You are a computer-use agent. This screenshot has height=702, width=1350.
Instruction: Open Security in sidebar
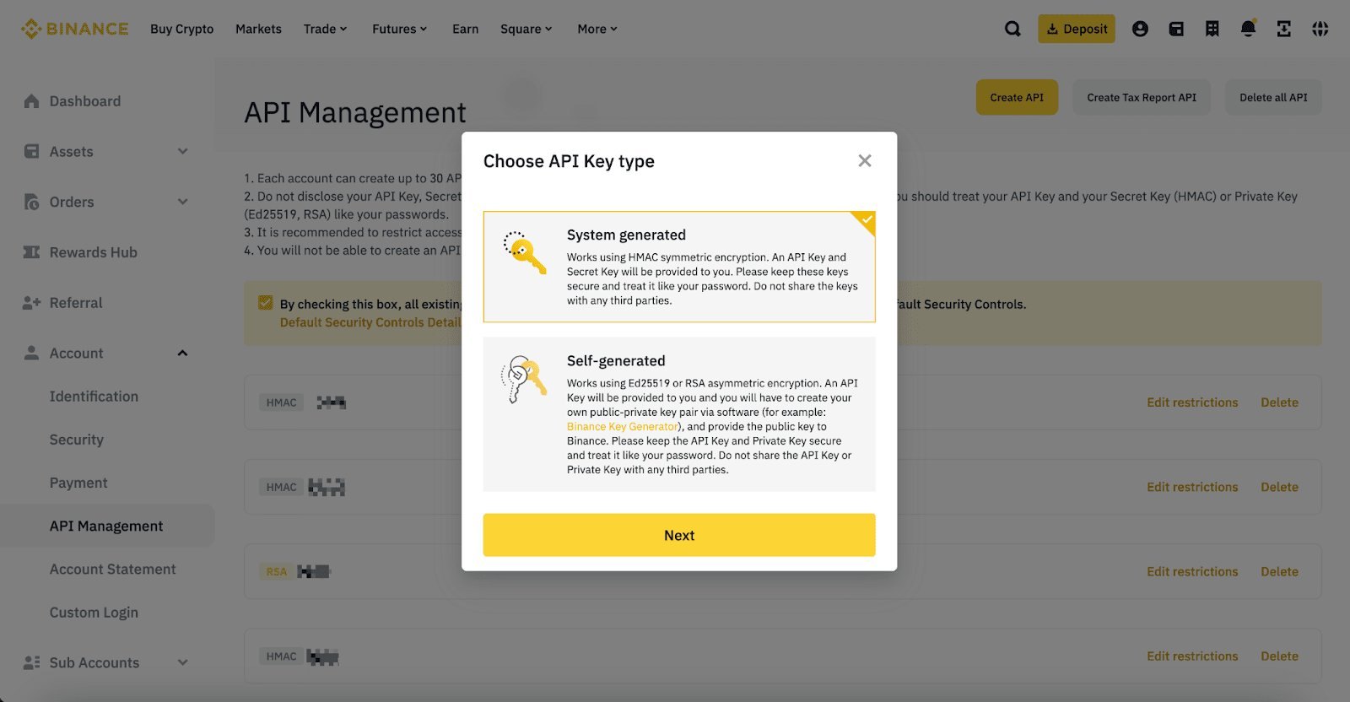click(77, 440)
